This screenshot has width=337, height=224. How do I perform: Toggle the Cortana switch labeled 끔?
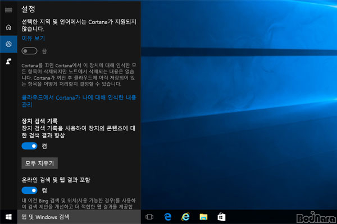[x=29, y=51]
